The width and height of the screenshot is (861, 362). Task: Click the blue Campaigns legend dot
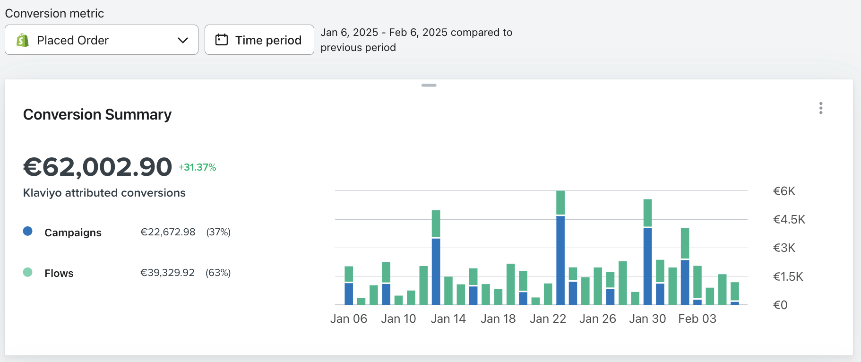28,231
